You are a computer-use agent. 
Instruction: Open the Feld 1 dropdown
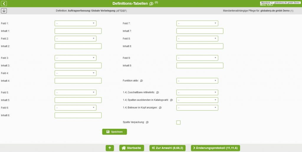pos(75,23)
